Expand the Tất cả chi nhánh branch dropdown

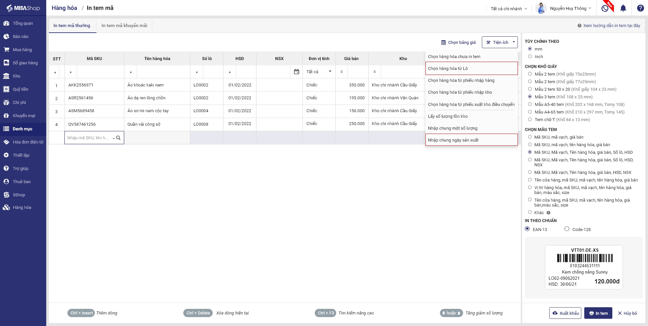(x=509, y=9)
